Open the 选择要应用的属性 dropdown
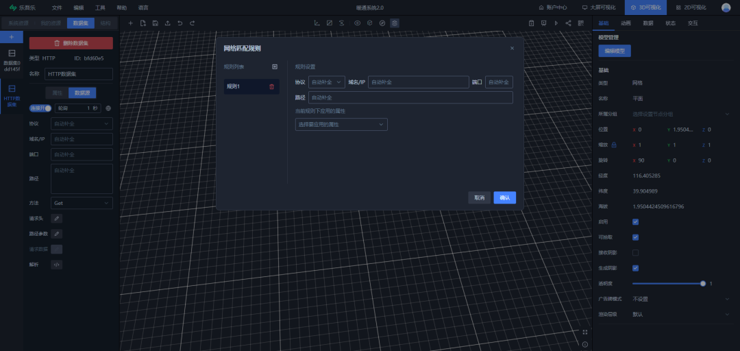Screen dimensions: 740x351 341,125
